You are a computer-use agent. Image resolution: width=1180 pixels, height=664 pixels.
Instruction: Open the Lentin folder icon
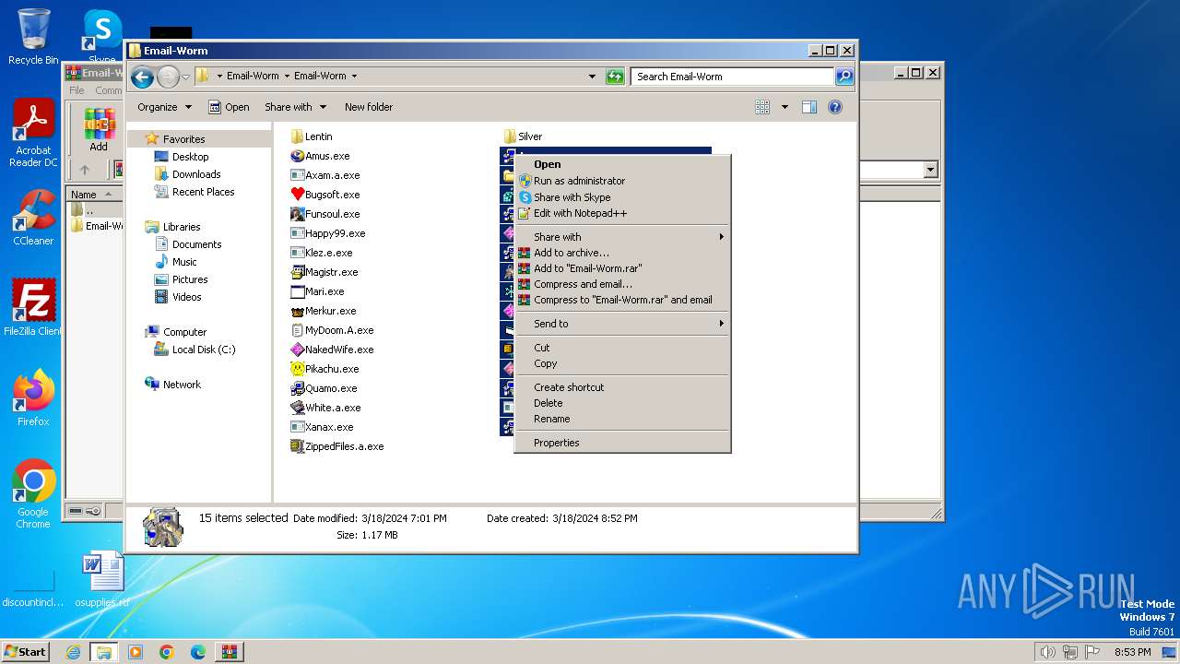click(297, 136)
